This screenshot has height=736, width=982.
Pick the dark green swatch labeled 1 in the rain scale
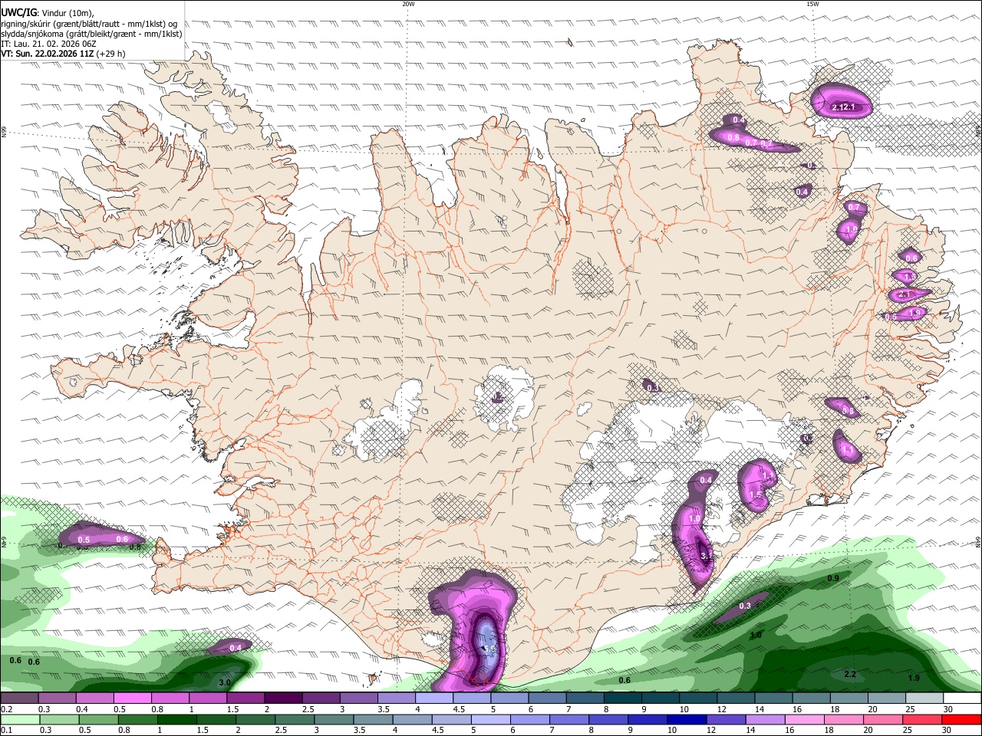[x=177, y=720]
